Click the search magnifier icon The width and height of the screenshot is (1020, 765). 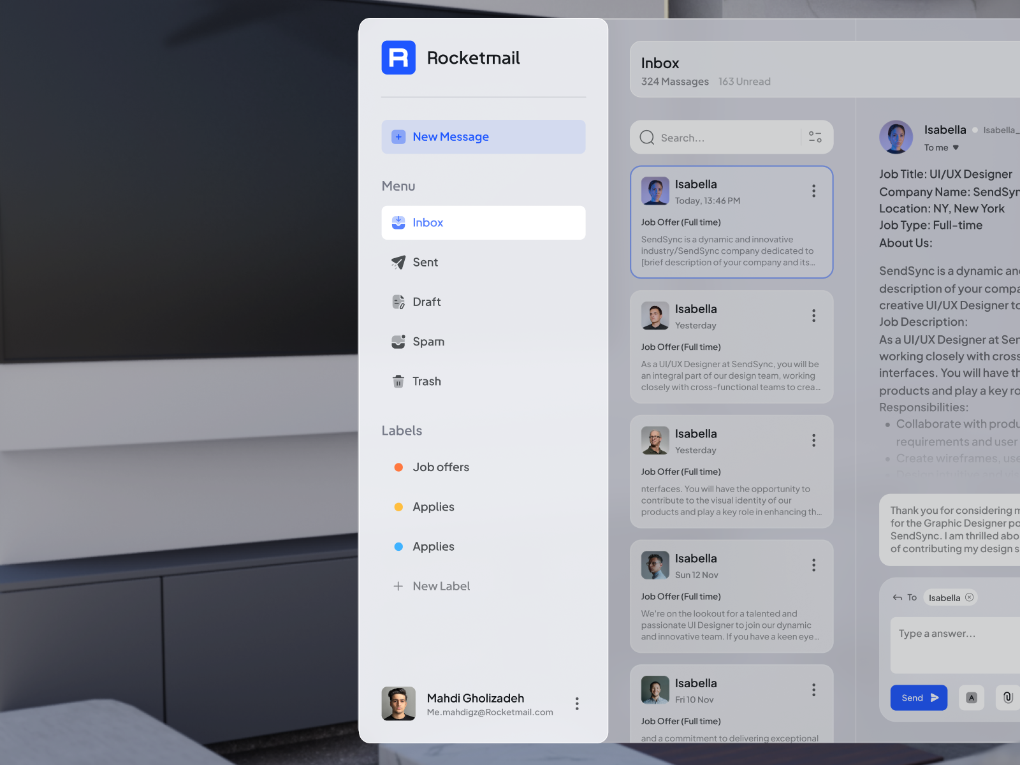click(x=647, y=137)
